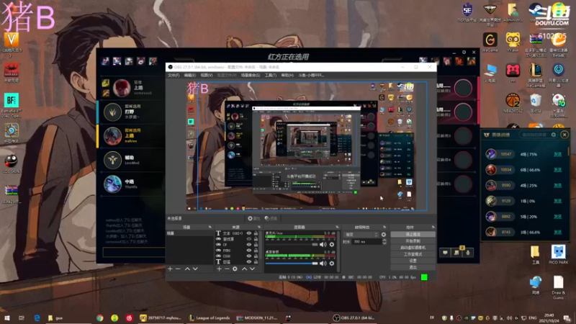576x324 pixels.
Task: Pop out the controls dock panel
Action: pos(433,227)
